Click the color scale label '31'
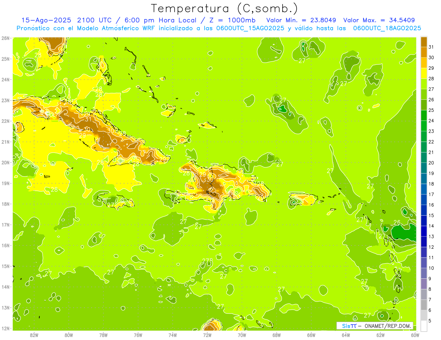This screenshot has width=441, height=340. [x=431, y=47]
